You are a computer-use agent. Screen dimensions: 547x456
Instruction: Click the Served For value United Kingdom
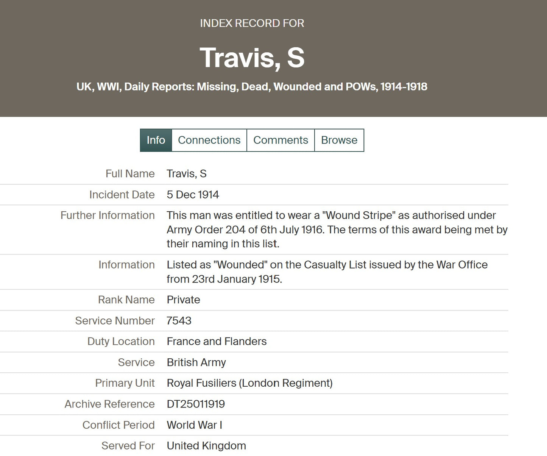(x=206, y=446)
